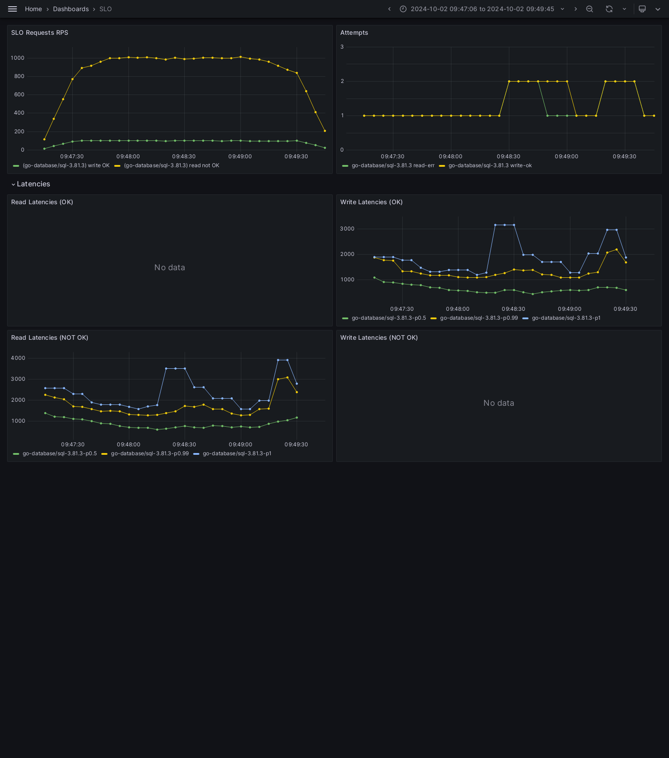The image size is (669, 758).
Task: Click 4000 y-axis label in Read Latencies NOT OK
Action: pos(18,358)
